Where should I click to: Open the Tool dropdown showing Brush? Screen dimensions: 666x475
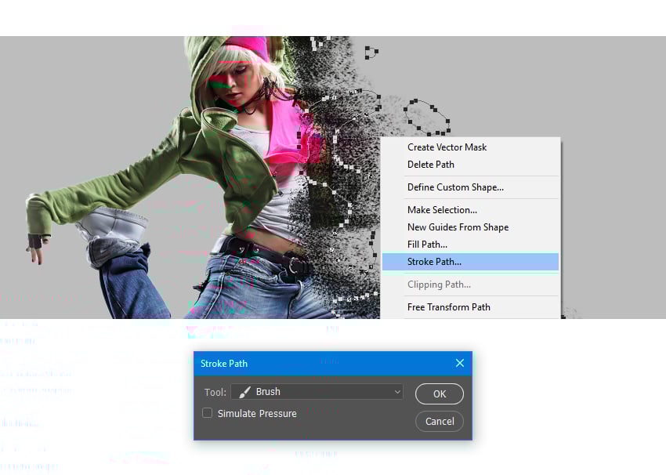pos(317,392)
